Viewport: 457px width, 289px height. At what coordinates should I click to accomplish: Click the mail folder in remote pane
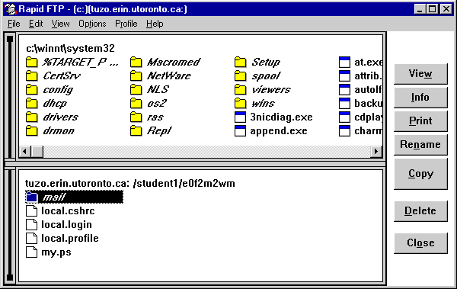pos(74,197)
